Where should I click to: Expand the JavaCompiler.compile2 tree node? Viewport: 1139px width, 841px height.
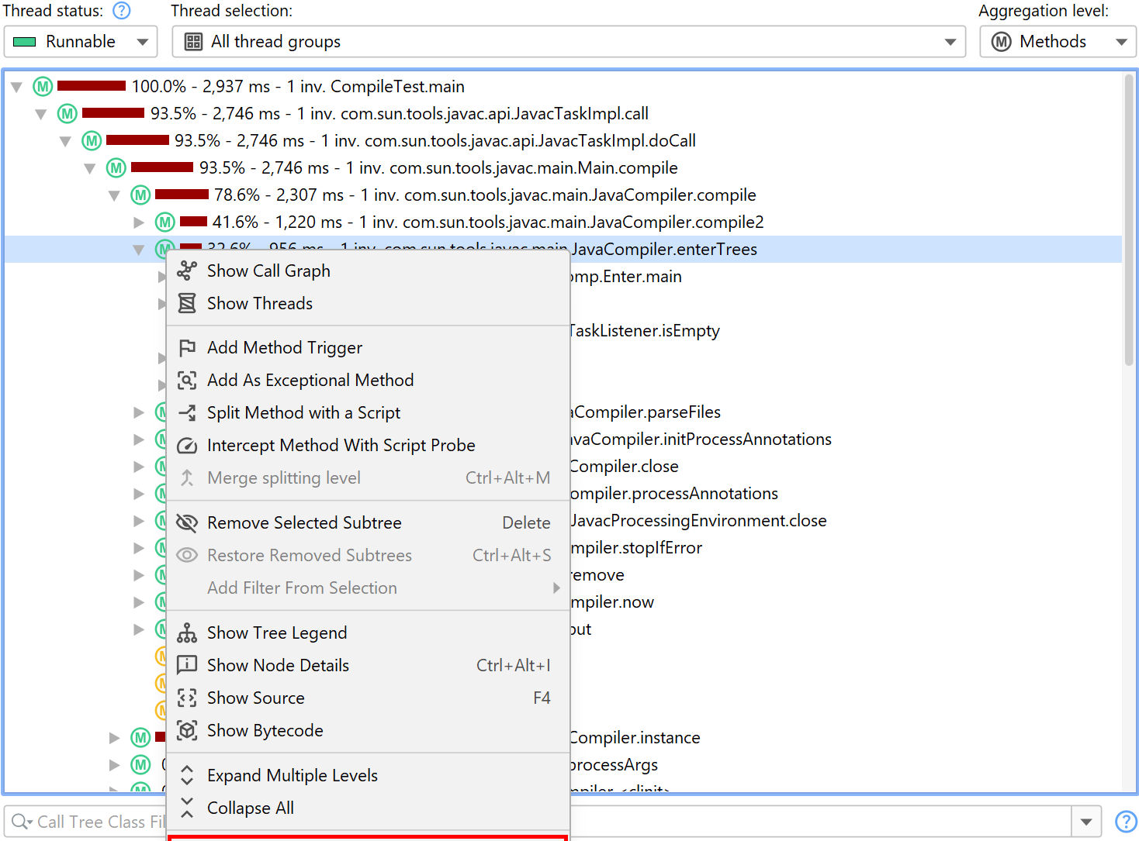click(x=139, y=222)
